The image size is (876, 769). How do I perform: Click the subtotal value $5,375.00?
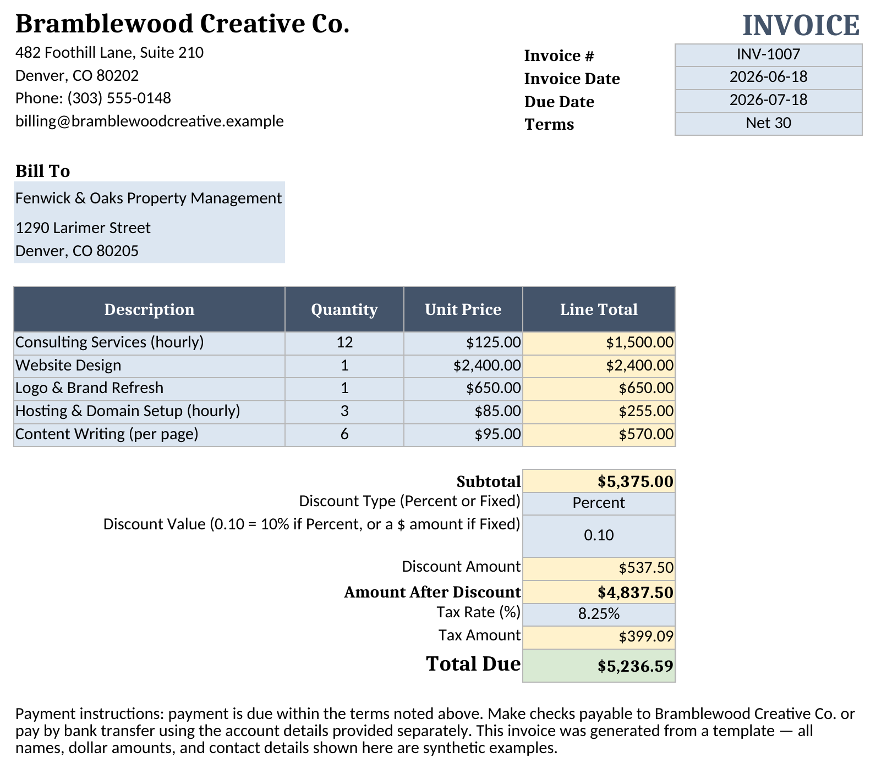tap(599, 482)
